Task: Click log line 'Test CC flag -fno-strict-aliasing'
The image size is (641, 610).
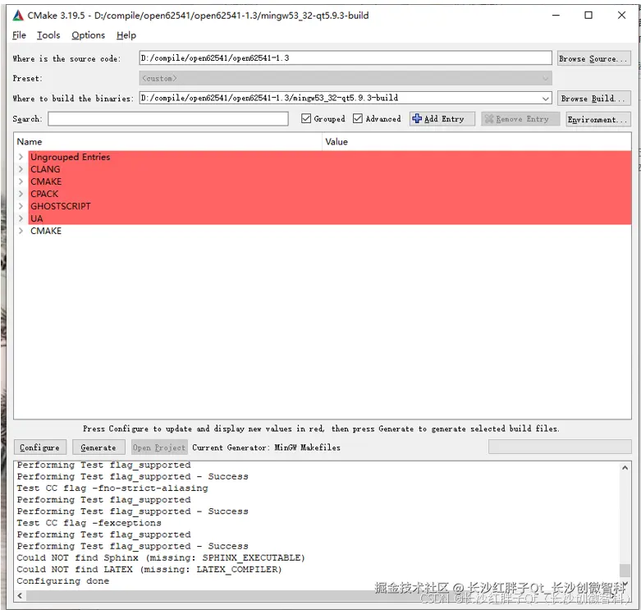Action: (112, 488)
